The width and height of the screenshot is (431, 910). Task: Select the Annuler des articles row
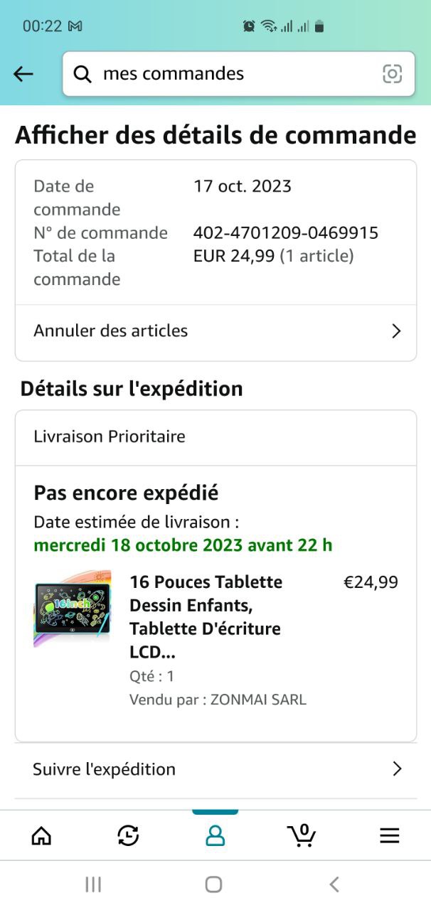tap(111, 331)
